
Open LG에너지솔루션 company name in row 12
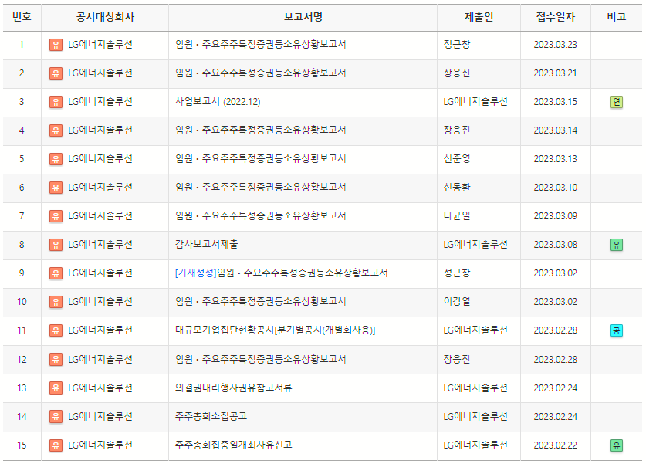100,360
